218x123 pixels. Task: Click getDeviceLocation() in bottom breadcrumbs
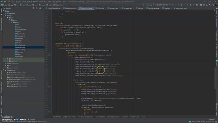69,117
